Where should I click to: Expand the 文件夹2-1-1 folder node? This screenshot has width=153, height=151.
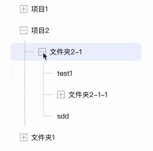click(61, 95)
